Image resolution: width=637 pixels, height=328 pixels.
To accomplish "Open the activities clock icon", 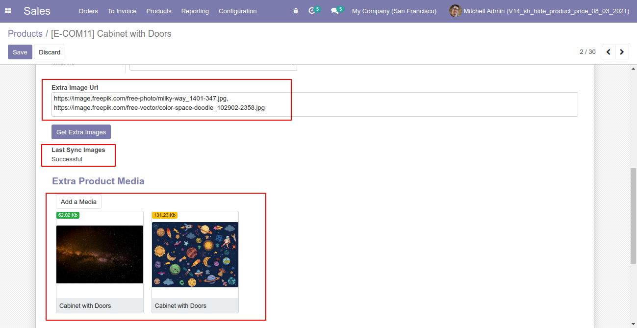I will 312,11.
